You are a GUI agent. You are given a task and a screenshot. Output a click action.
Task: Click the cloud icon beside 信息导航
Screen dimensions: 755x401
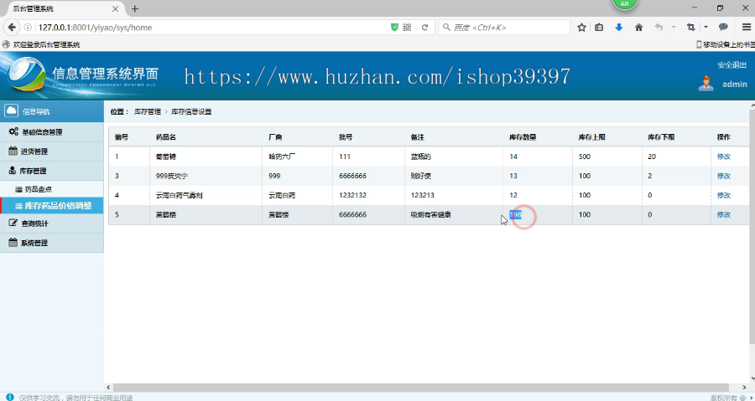click(x=12, y=111)
